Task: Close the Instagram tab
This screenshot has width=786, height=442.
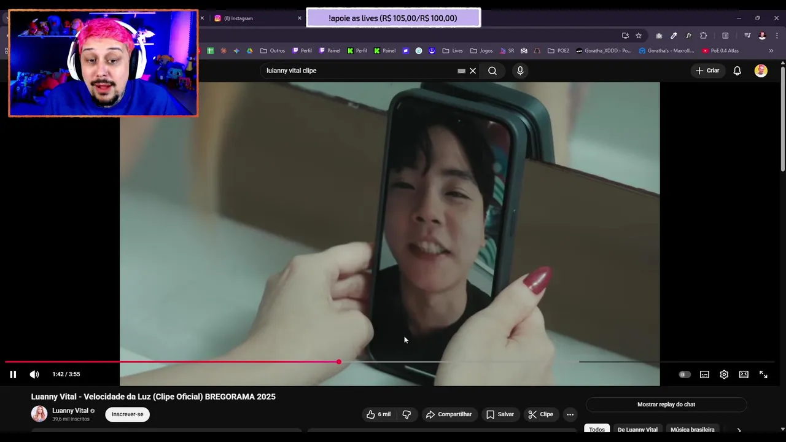Action: pos(300,18)
